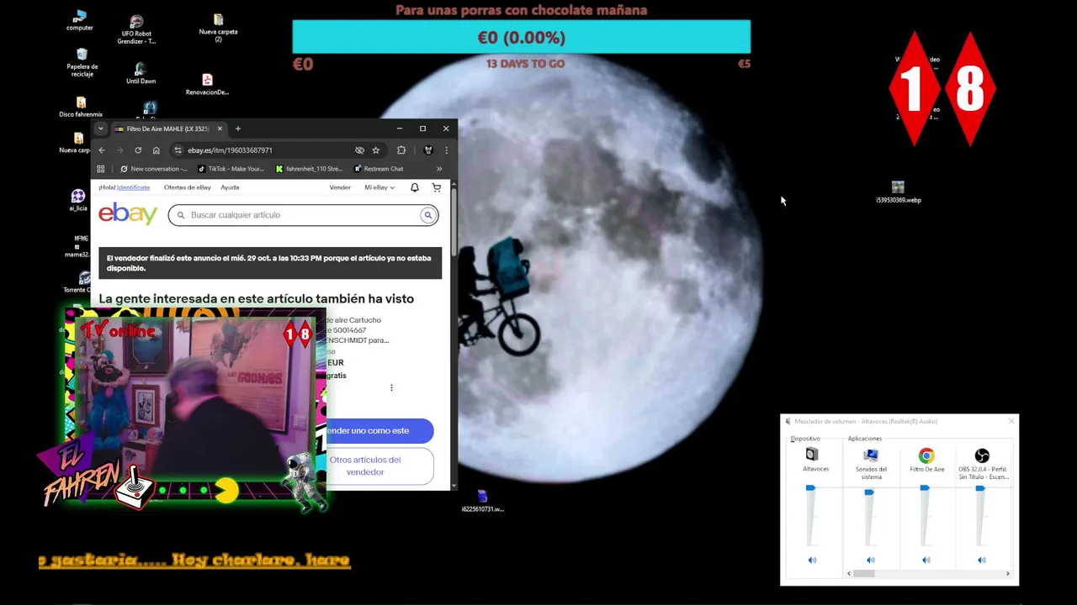Adjust the Filtro De Aire volume slider

[925, 488]
